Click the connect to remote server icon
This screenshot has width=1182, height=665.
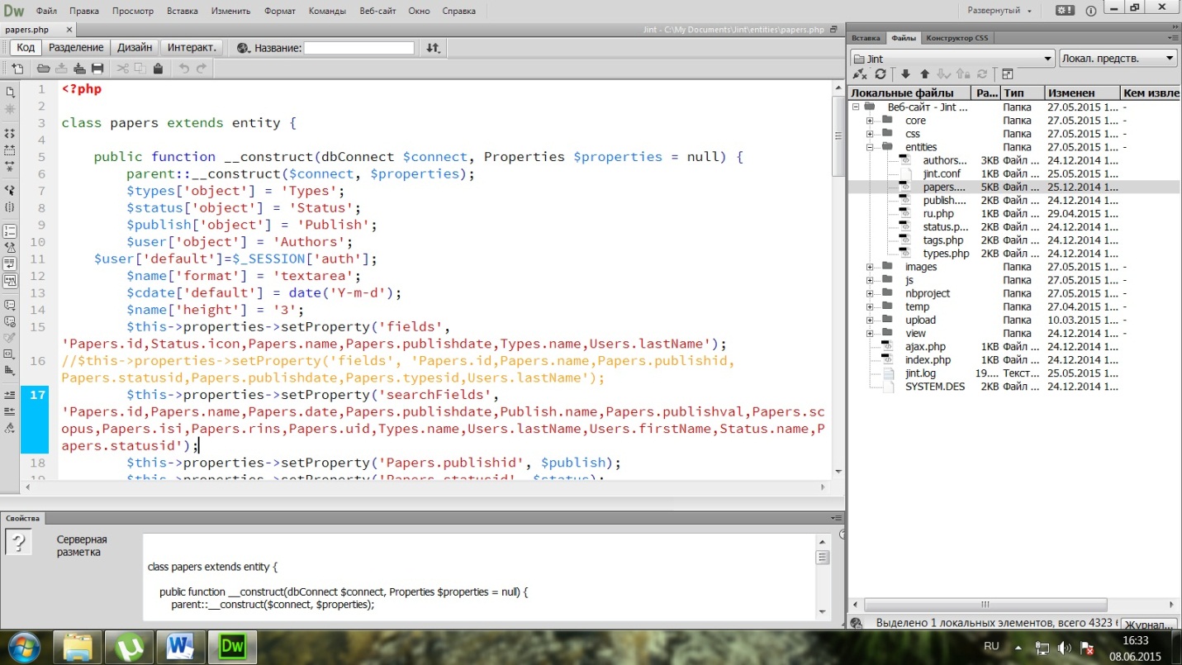pyautogui.click(x=859, y=74)
